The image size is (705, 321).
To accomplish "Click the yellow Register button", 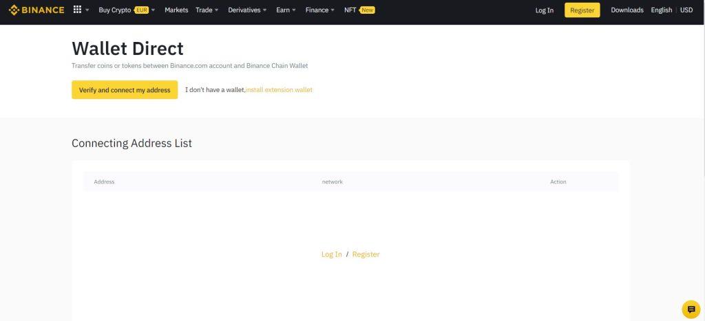I will click(x=582, y=10).
